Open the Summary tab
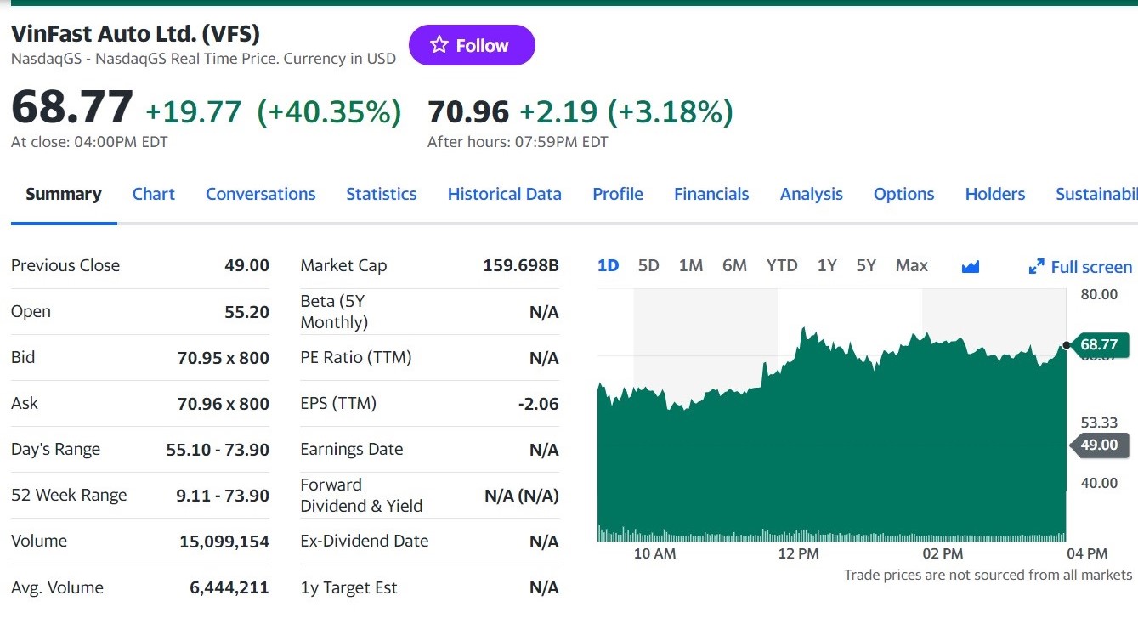1138x641 pixels. [64, 194]
